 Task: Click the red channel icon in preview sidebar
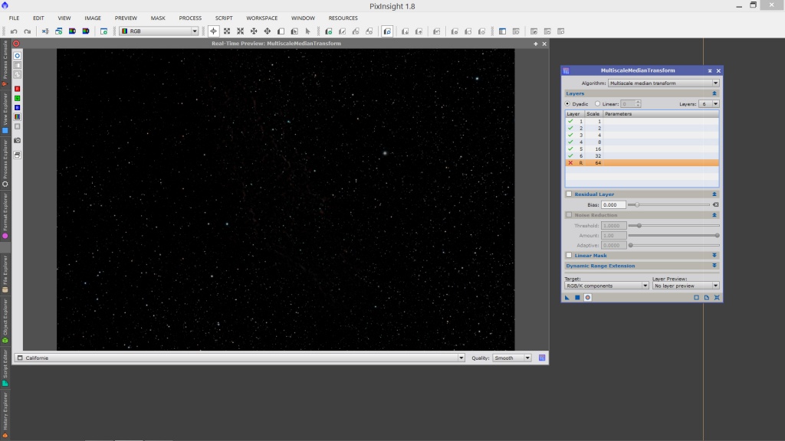tap(17, 89)
